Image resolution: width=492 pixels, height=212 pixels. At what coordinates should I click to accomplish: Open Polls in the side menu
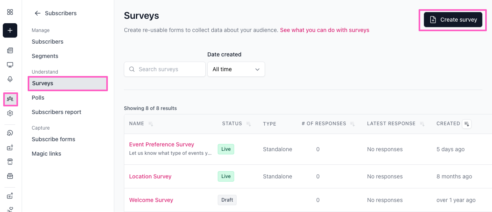tap(38, 98)
